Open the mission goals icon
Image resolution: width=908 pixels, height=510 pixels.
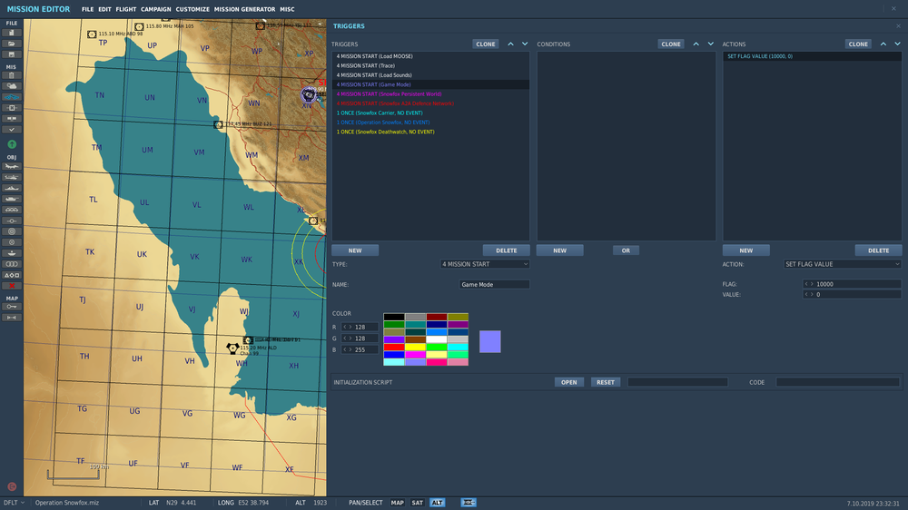pyautogui.click(x=11, y=108)
